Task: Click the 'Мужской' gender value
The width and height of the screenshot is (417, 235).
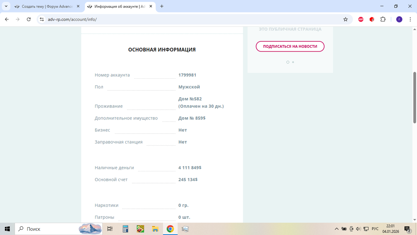Action: pos(189,87)
